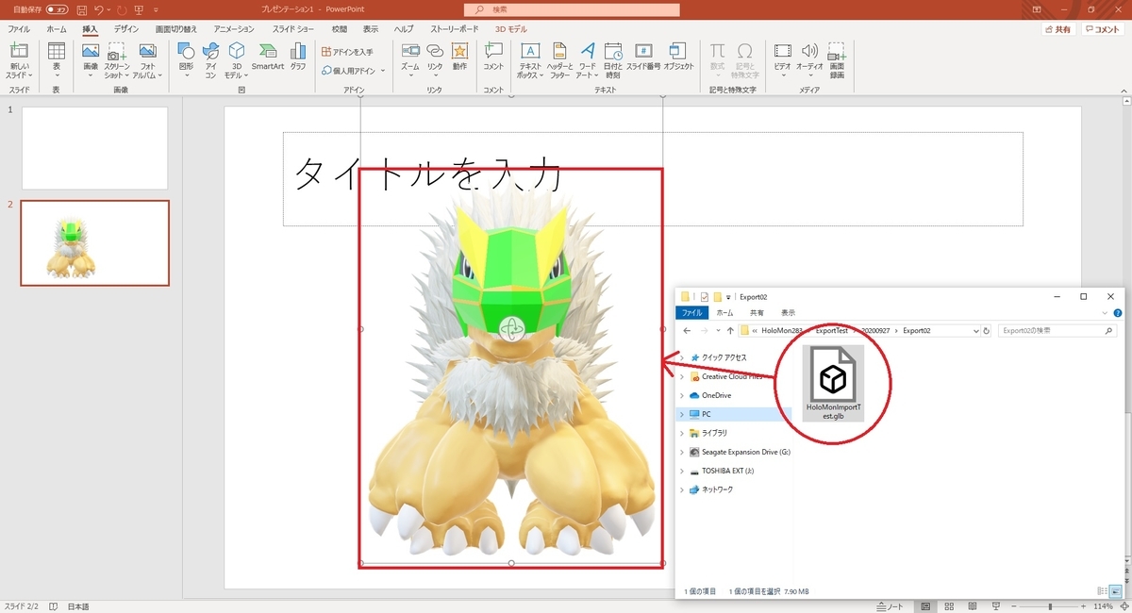Viewport: 1132px width, 613px height.
Task: Switch to the アニメーション tab
Action: pyautogui.click(x=234, y=29)
